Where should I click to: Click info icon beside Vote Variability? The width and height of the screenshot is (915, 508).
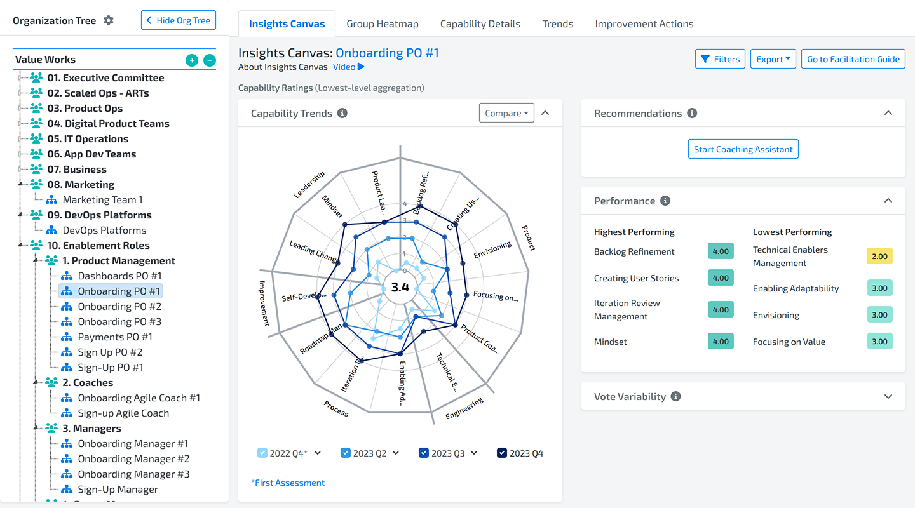coord(676,396)
